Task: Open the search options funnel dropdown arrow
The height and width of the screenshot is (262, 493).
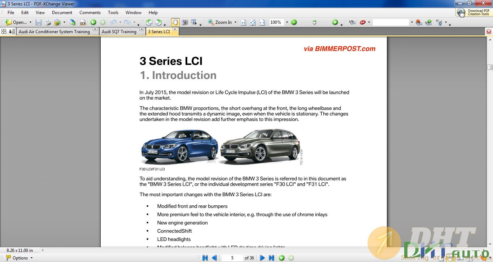Action: point(446,22)
